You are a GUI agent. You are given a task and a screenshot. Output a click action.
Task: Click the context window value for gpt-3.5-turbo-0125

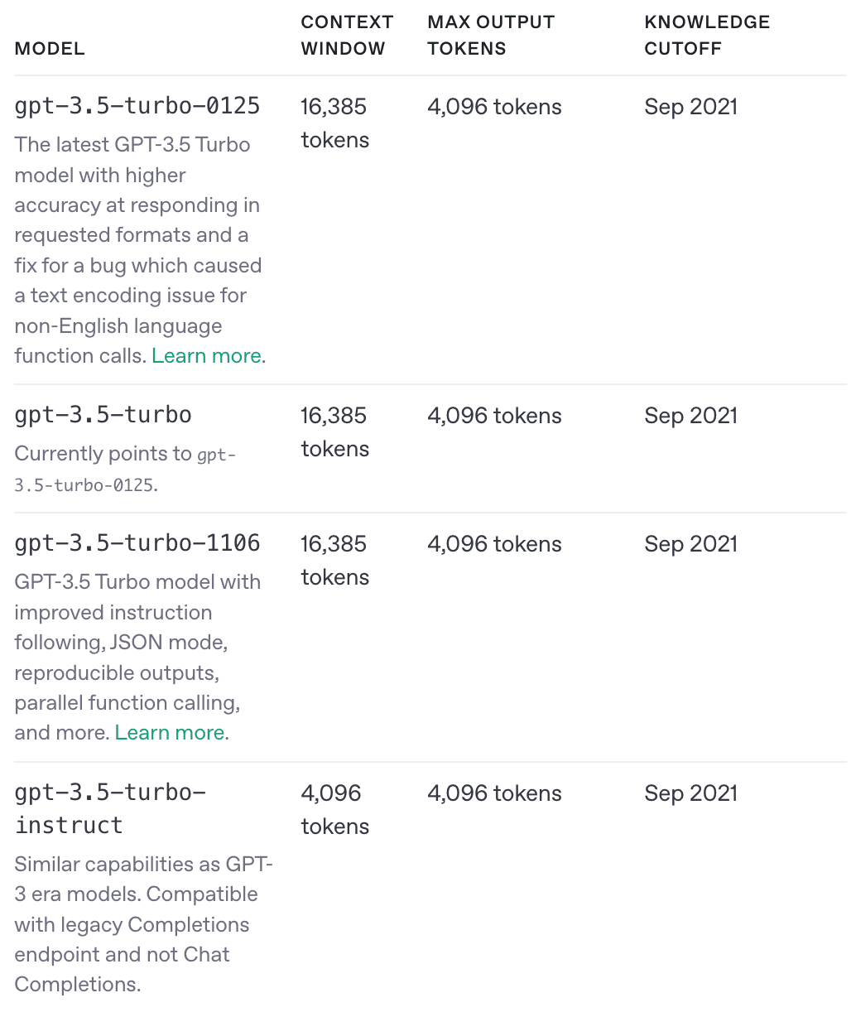334,123
